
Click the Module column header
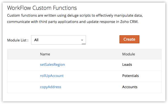[x=128, y=54]
